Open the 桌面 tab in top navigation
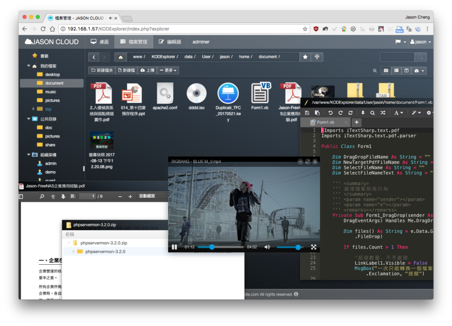This screenshot has width=452, height=326. click(x=100, y=42)
